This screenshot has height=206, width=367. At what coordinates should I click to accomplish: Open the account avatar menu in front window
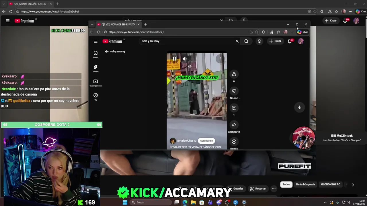[300, 41]
